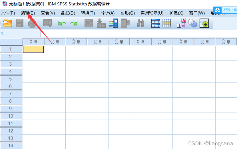Click the Go to variable icon
This screenshot has width=237, height=149.
[101, 23]
